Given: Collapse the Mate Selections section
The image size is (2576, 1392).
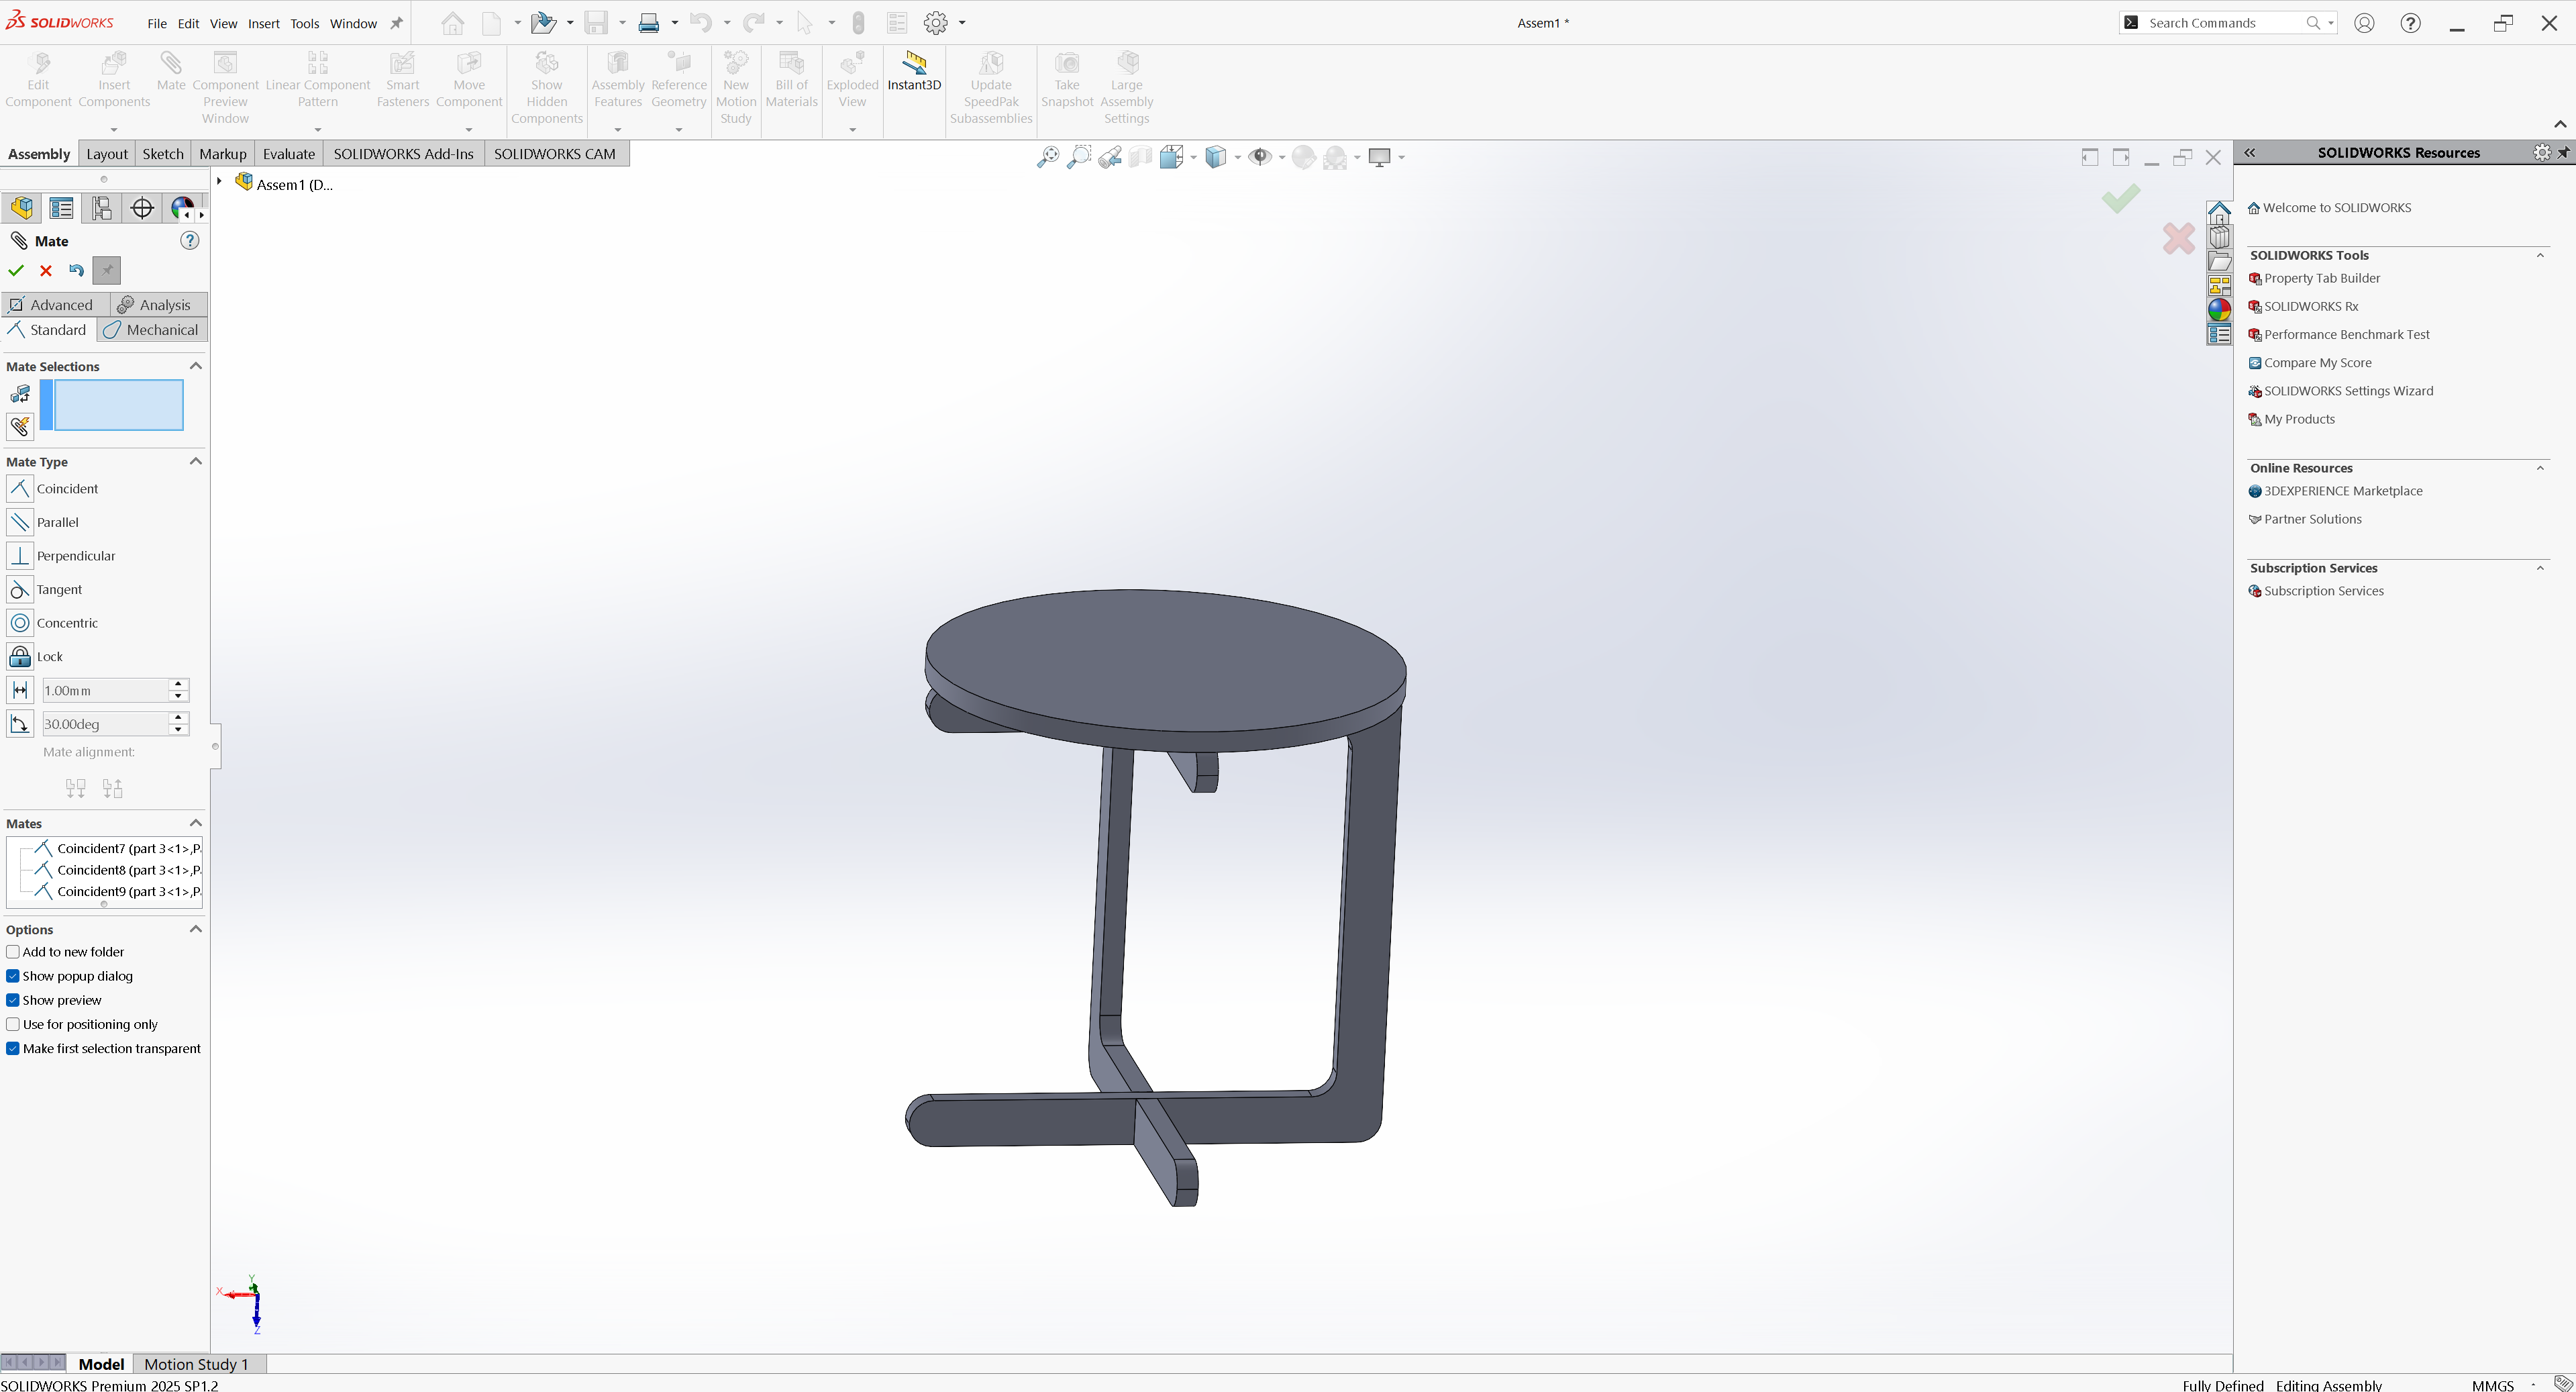Looking at the screenshot, I should coord(196,366).
